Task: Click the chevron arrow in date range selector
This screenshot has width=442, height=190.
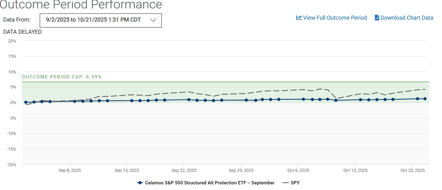Action: [x=153, y=20]
